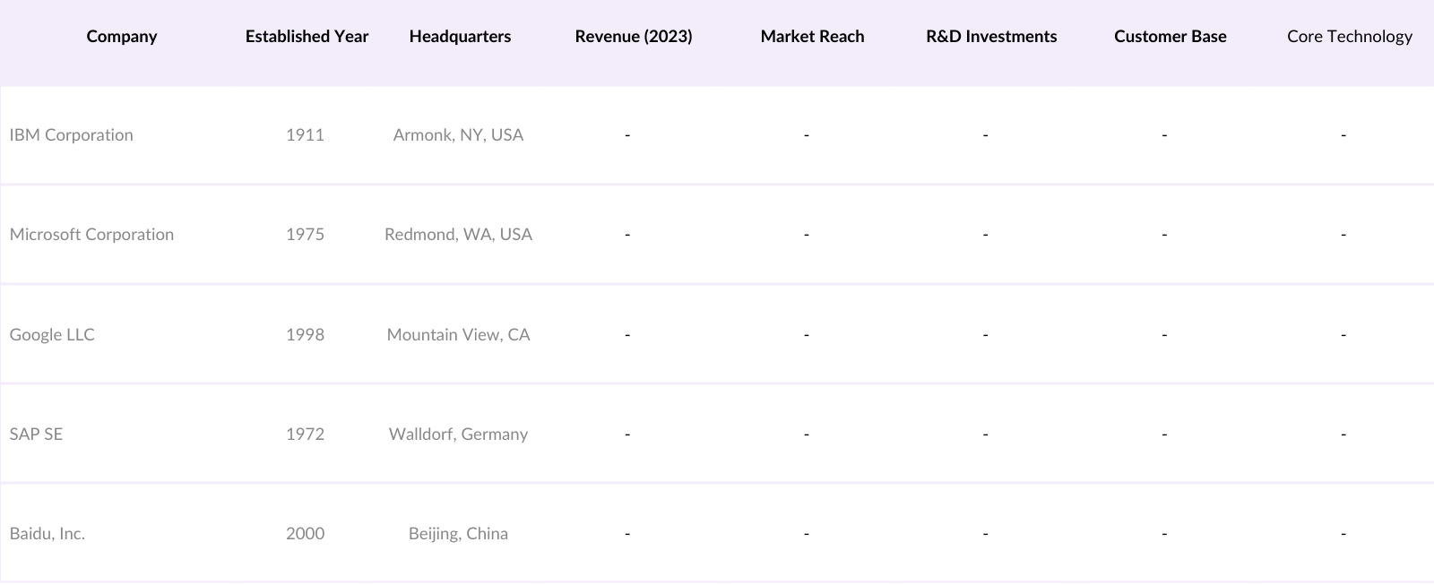This screenshot has width=1434, height=585.
Task: Select the 1911 established year cell
Action: pyautogui.click(x=305, y=135)
